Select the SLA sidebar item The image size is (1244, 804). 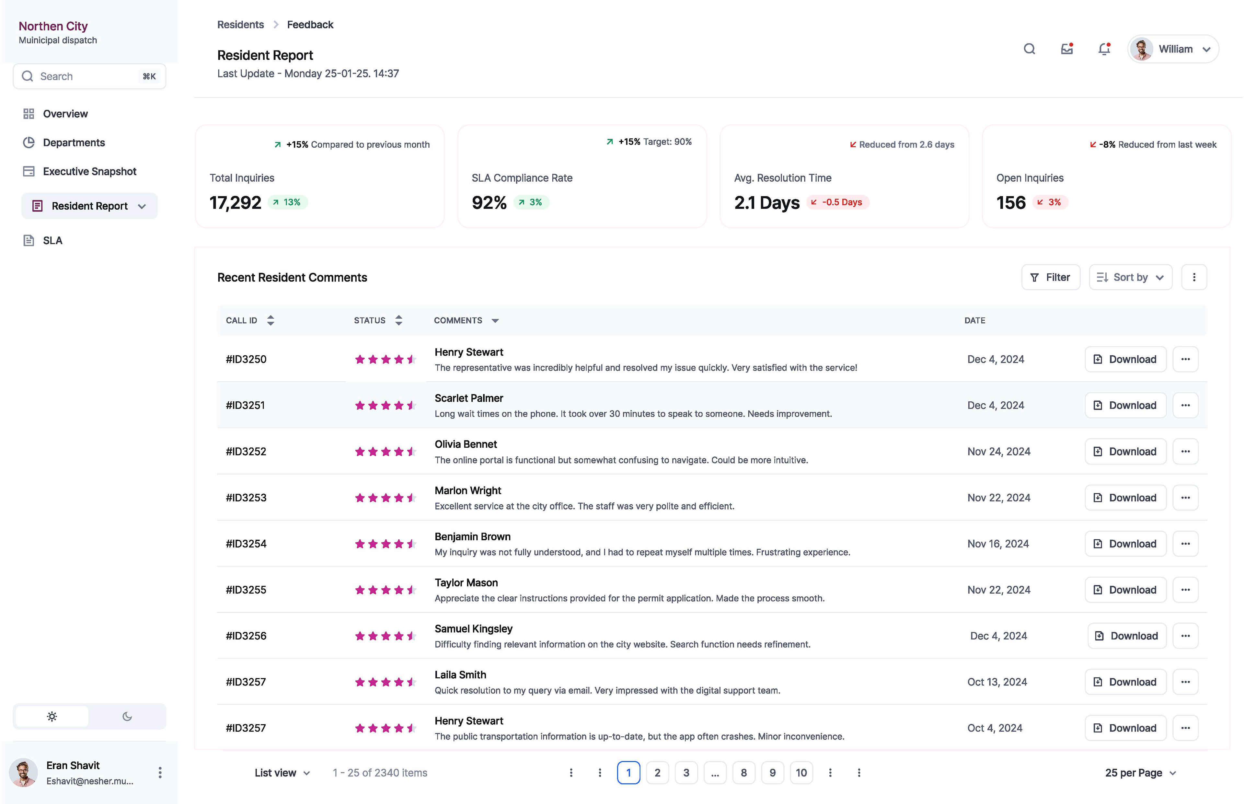(x=52, y=241)
